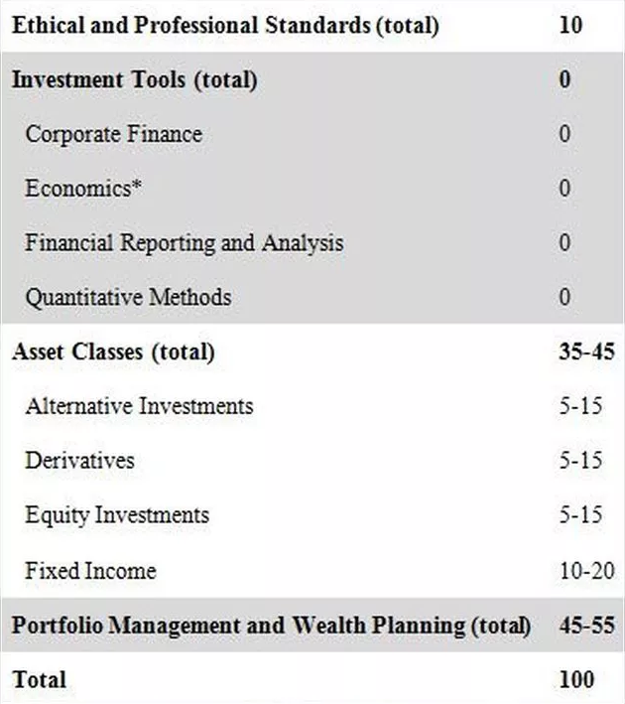This screenshot has width=625, height=704.
Task: Select the Investment Tools (total) heading
Action: click(134, 80)
